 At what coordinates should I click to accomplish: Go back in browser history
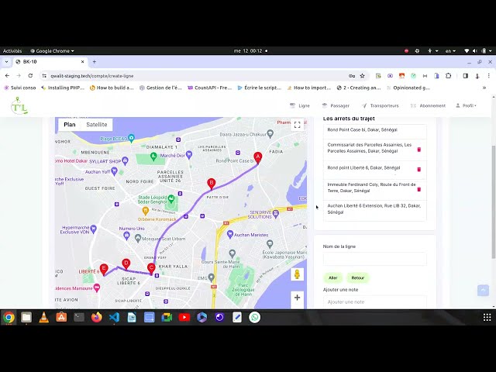point(7,76)
